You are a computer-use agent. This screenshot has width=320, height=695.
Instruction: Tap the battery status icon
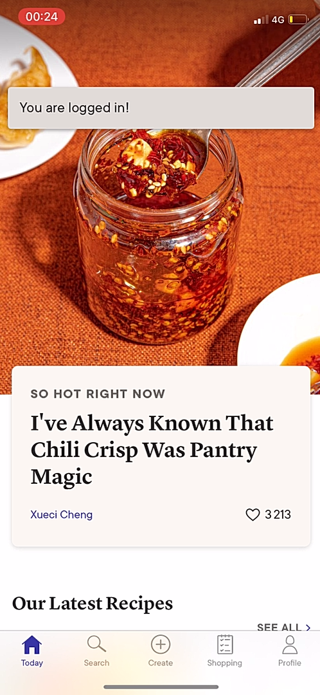pyautogui.click(x=298, y=19)
